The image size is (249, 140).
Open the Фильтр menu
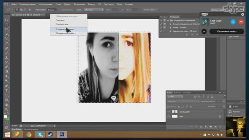click(x=91, y=4)
